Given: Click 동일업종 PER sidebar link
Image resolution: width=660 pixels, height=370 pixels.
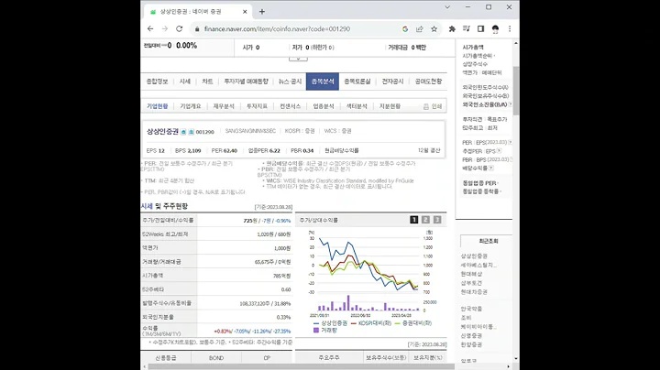Looking at the screenshot, I should 479,183.
